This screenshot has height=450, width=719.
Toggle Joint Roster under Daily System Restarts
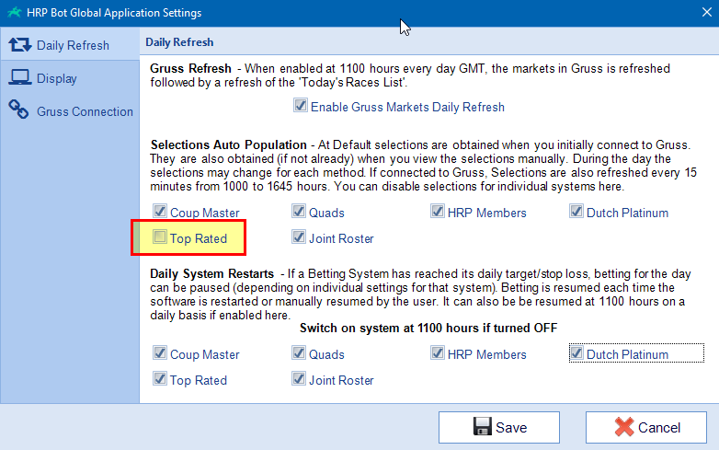coord(299,379)
